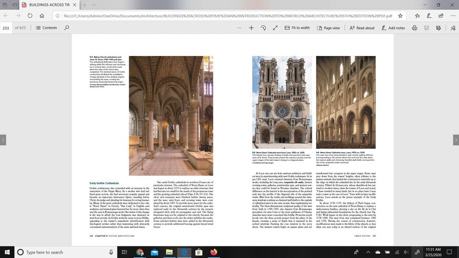Click the Laon Cathedral west front photo

(282, 103)
